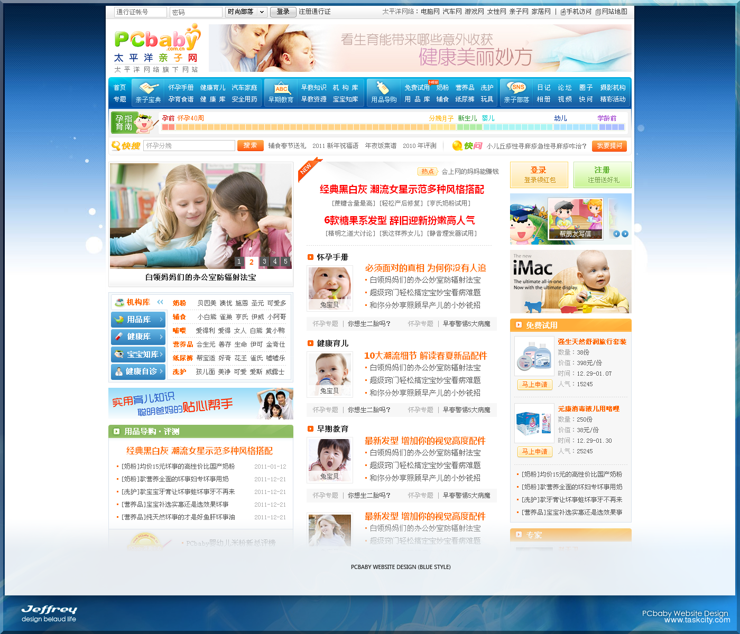Open the 时尚部落 dropdown
This screenshot has height=634, width=740.
pyautogui.click(x=246, y=12)
